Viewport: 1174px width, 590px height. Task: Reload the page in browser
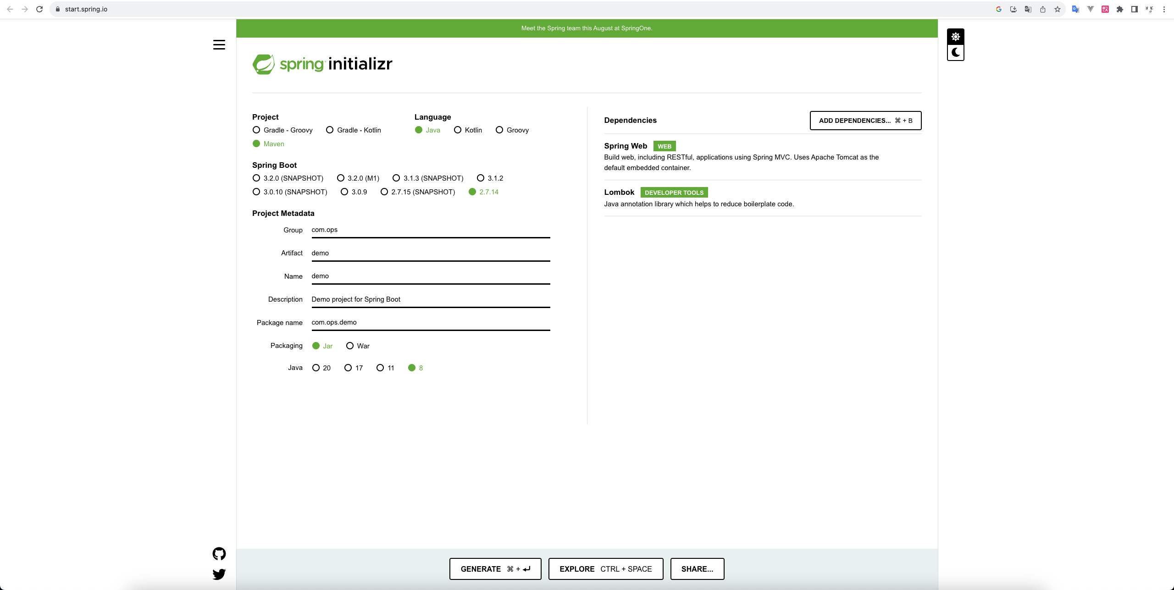39,9
